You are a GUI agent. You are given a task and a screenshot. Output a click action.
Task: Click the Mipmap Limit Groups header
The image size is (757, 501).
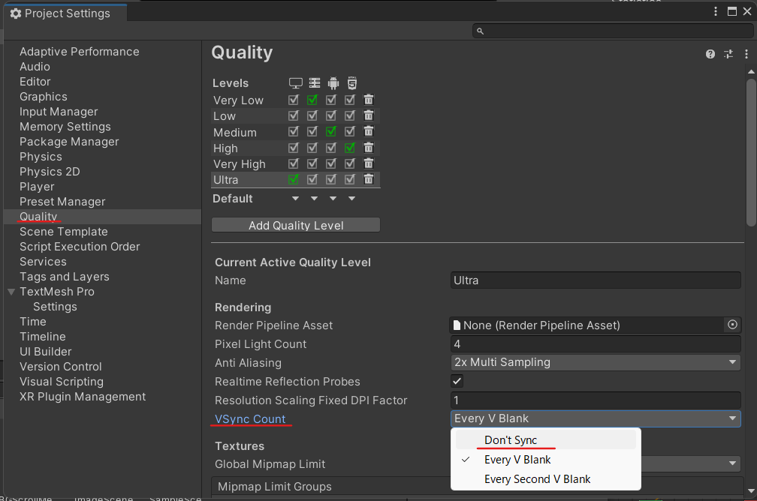pos(275,487)
